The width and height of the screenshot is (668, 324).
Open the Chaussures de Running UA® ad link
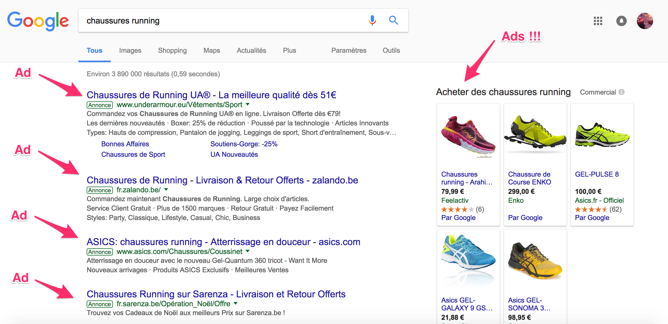click(211, 95)
